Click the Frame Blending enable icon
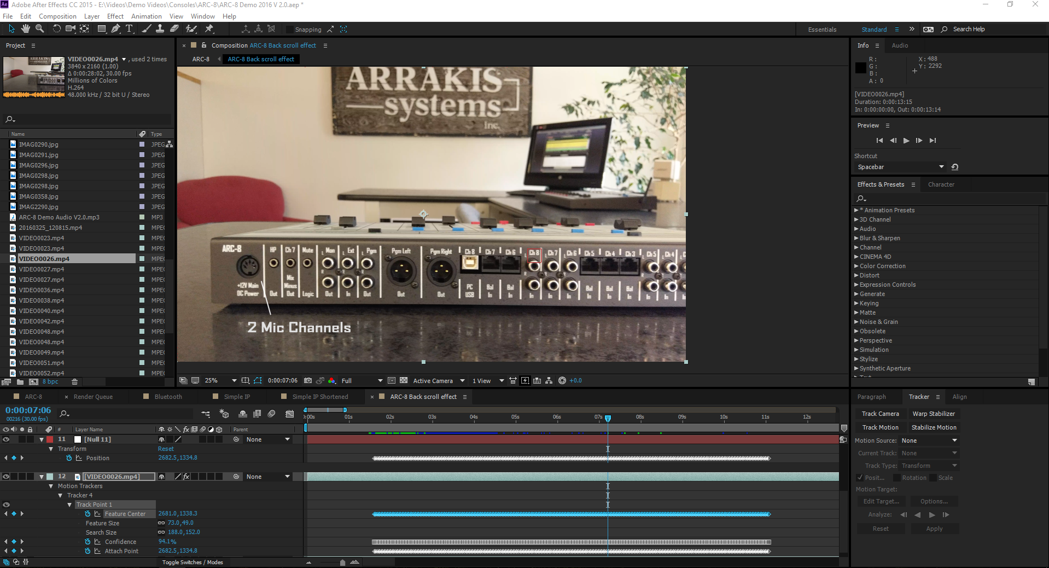 coord(257,414)
